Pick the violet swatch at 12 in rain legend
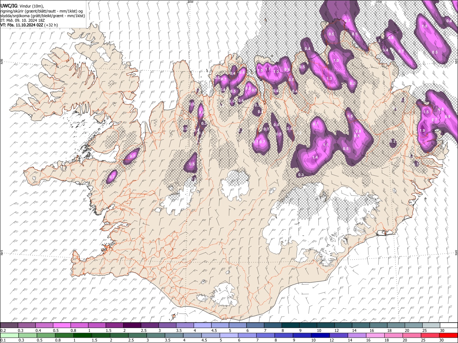The width and height of the screenshot is (458, 343). point(338,335)
